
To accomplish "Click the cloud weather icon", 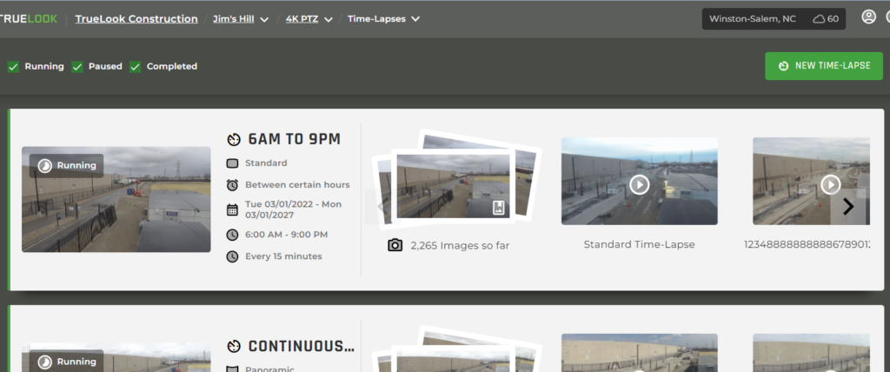I will [819, 19].
